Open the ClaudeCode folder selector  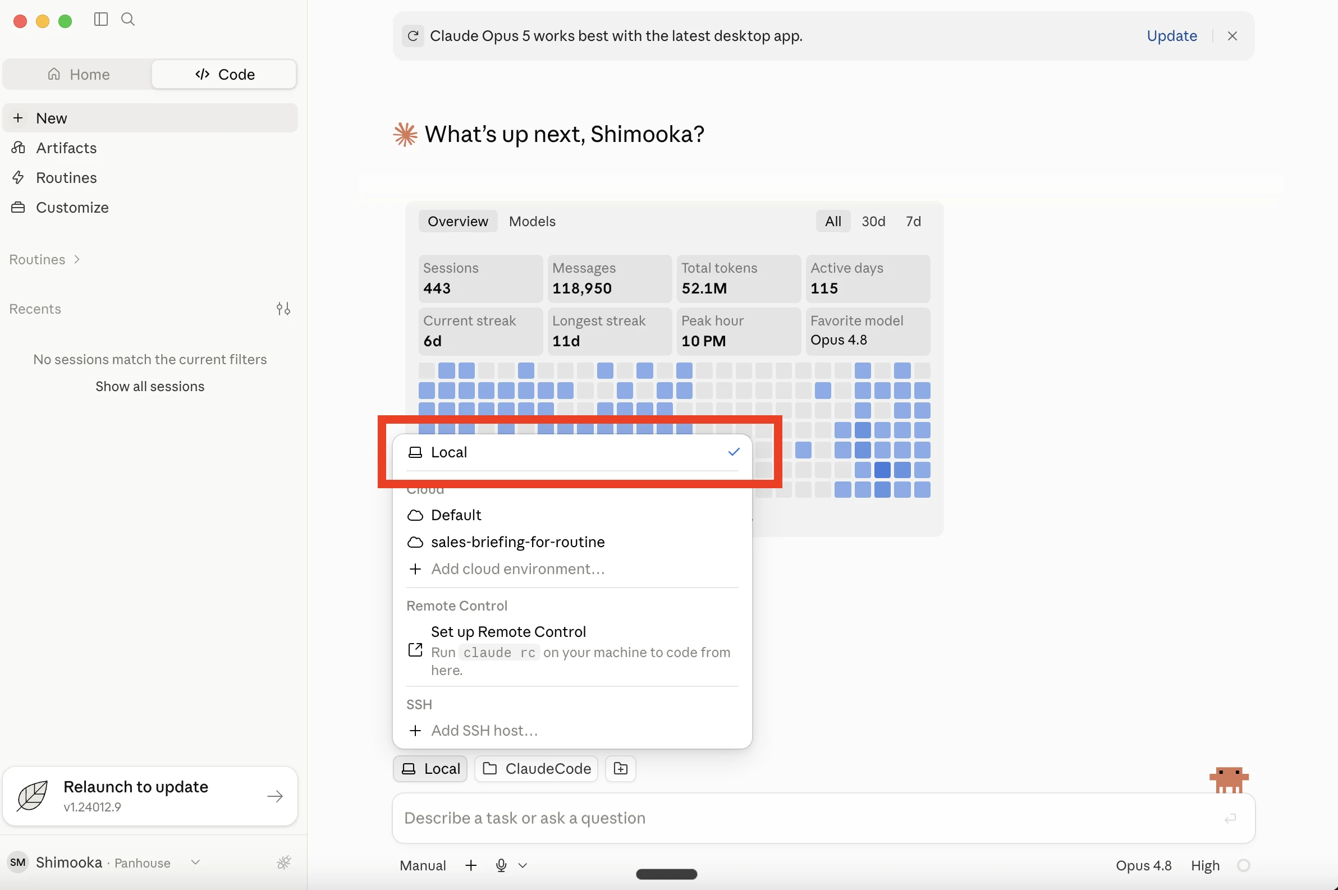[x=536, y=769]
